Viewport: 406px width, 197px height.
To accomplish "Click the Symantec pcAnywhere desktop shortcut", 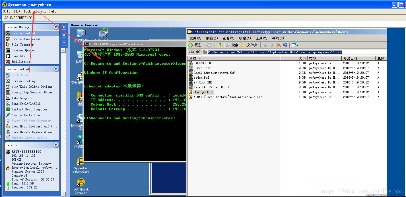I will coord(81,165).
